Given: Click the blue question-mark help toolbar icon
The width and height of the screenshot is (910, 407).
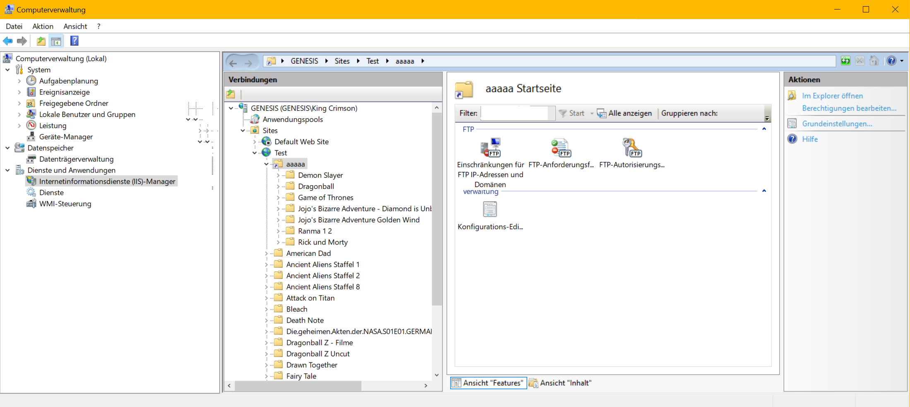Looking at the screenshot, I should (x=74, y=41).
